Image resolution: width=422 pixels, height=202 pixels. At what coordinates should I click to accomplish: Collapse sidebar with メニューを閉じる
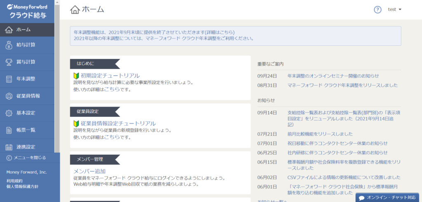pos(30,158)
